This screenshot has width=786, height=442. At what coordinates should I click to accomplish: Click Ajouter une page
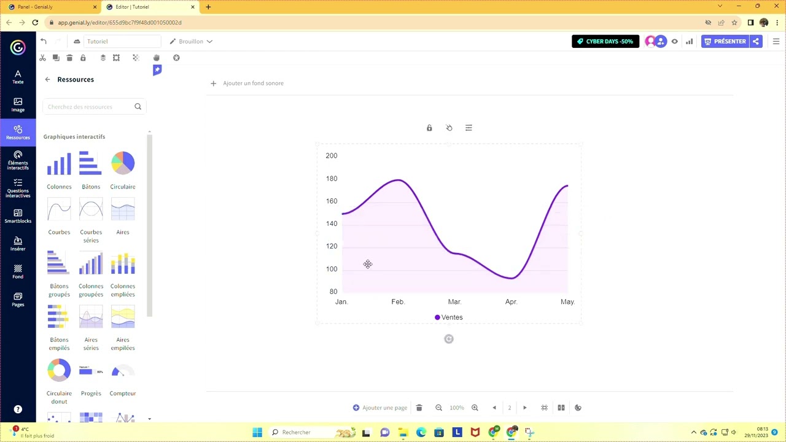point(380,408)
